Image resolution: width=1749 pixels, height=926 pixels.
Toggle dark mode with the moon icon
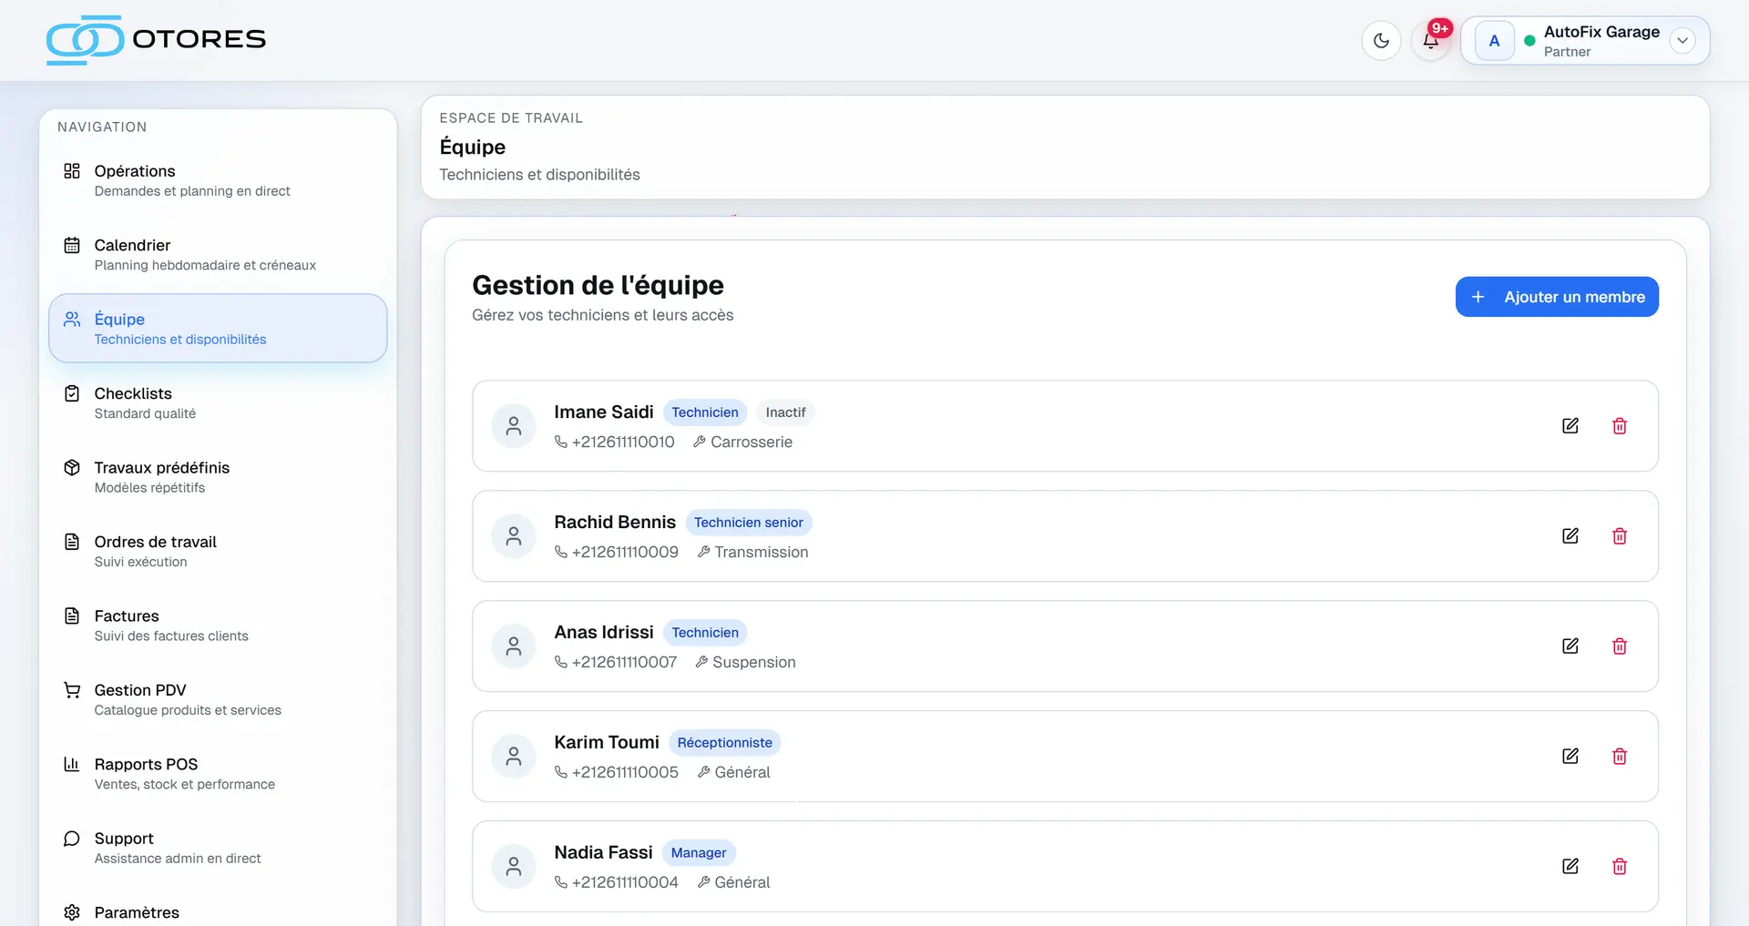[x=1380, y=40]
